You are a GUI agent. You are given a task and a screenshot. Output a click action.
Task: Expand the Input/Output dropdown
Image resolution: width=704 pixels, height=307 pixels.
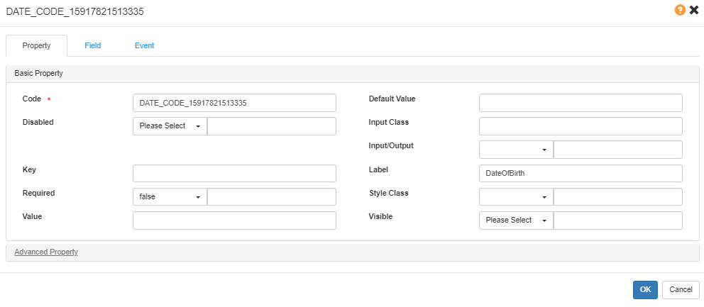click(x=516, y=150)
